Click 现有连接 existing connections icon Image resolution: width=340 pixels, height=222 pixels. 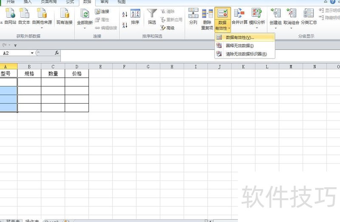click(x=65, y=16)
